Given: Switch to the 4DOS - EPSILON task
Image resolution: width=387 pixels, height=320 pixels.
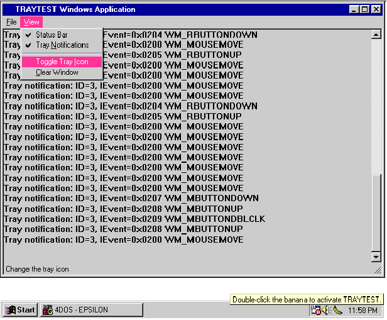Looking at the screenshot, I should click(92, 310).
